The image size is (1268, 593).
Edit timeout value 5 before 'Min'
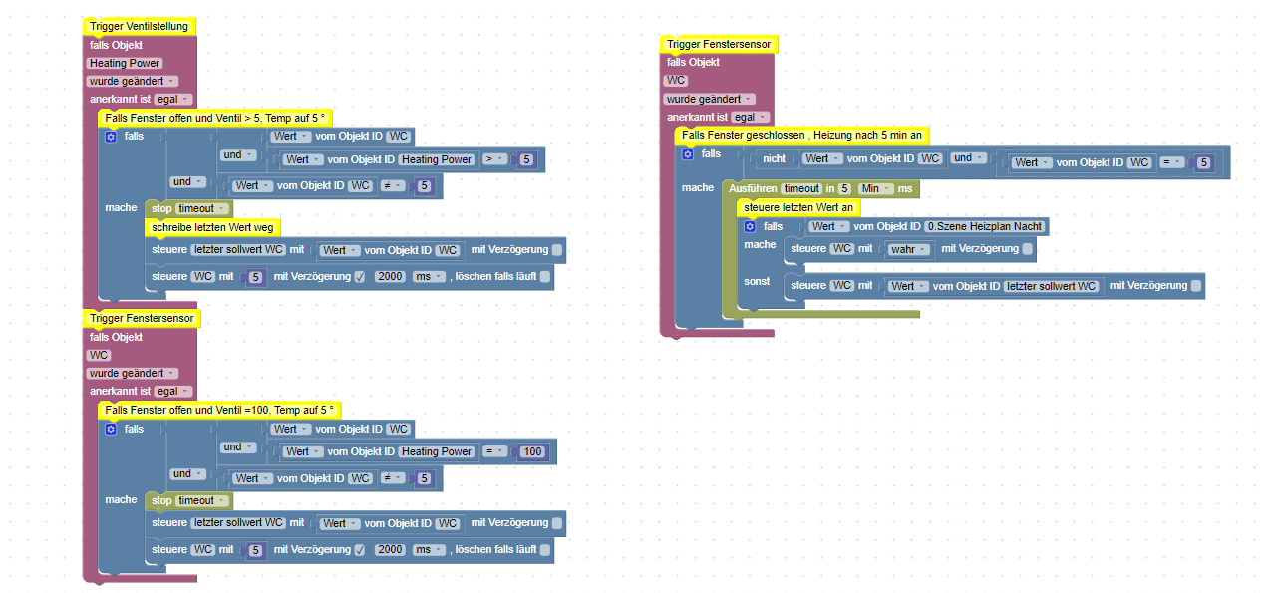(x=844, y=188)
